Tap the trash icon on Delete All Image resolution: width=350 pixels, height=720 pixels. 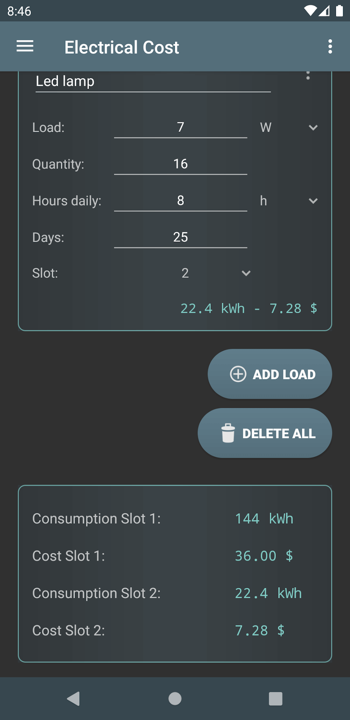point(228,433)
